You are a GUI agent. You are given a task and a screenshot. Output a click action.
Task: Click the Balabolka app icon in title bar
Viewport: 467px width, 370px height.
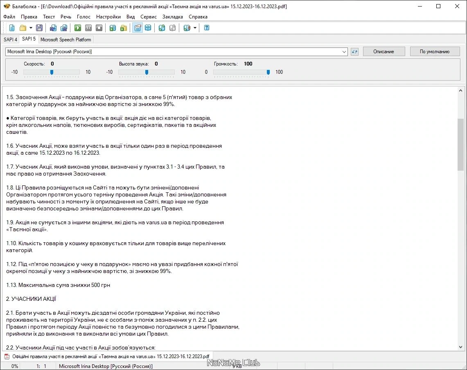7,6
